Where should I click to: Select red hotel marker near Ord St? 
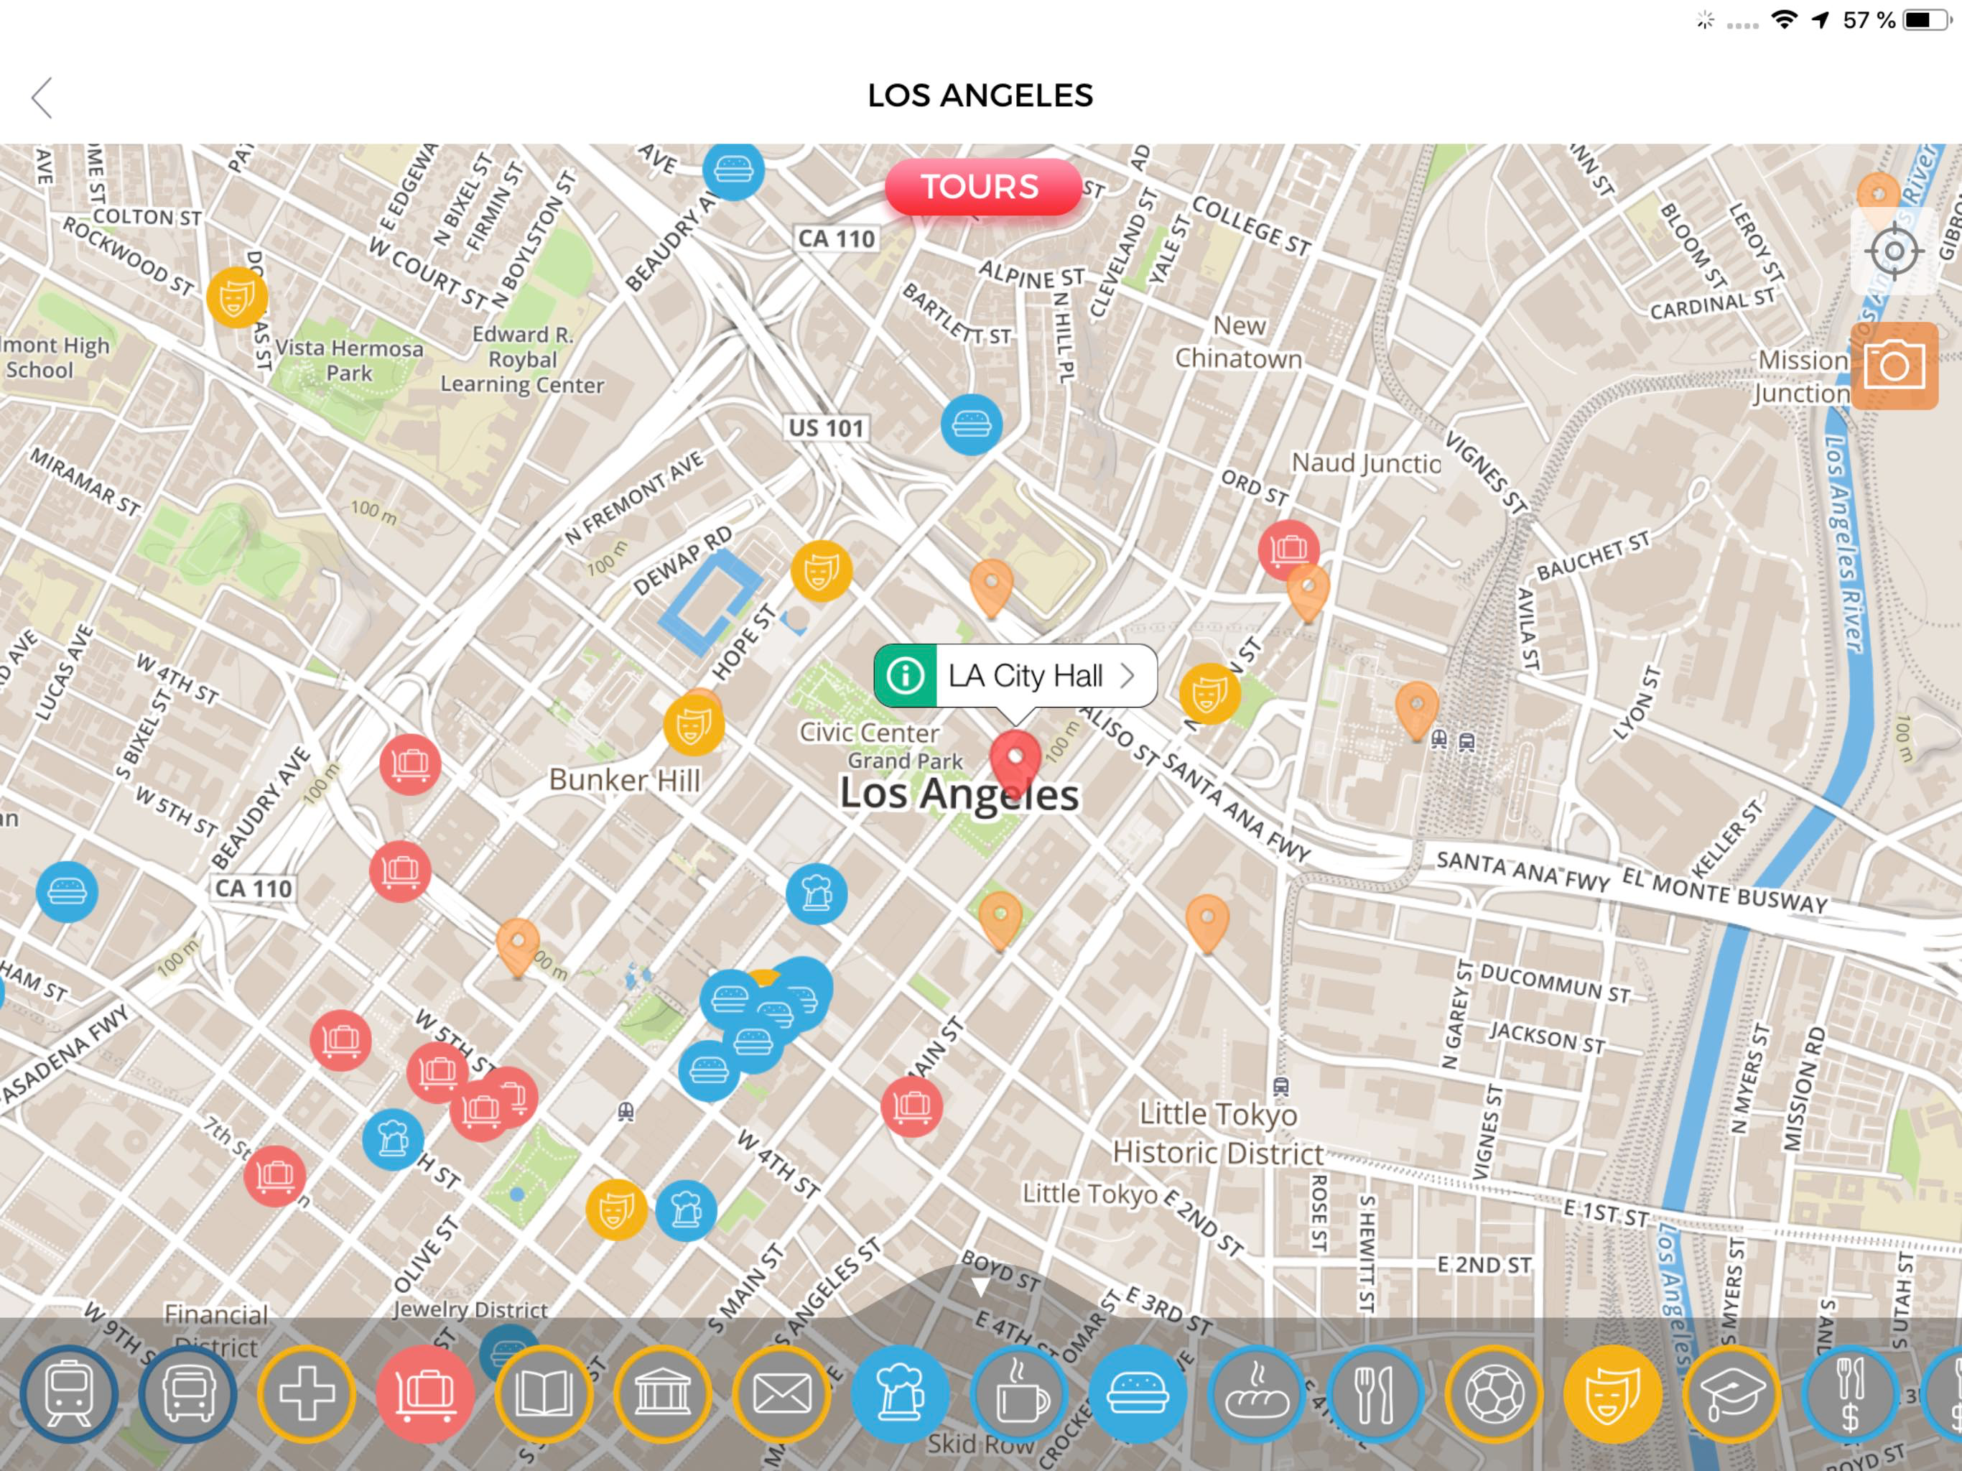coord(1288,549)
